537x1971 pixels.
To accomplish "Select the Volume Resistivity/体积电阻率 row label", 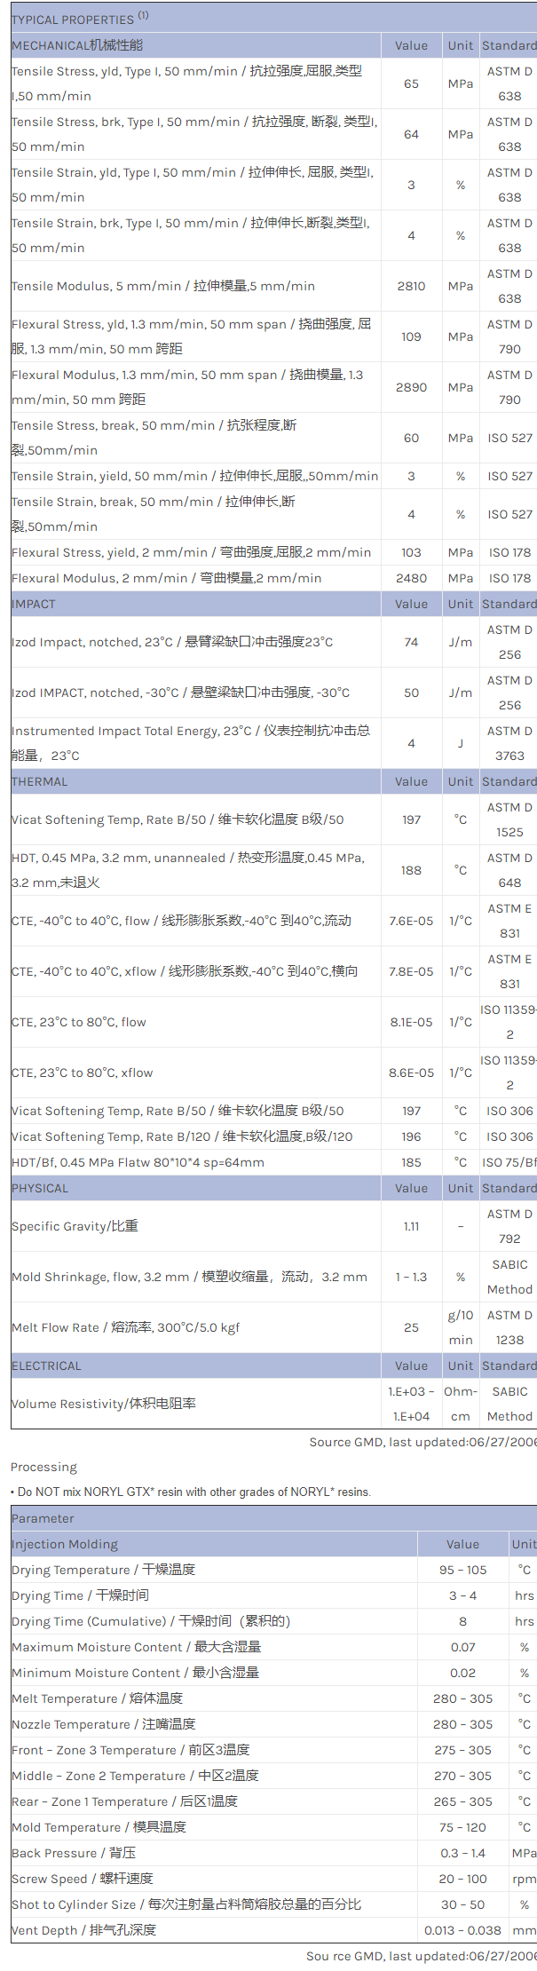I will click(x=104, y=1404).
